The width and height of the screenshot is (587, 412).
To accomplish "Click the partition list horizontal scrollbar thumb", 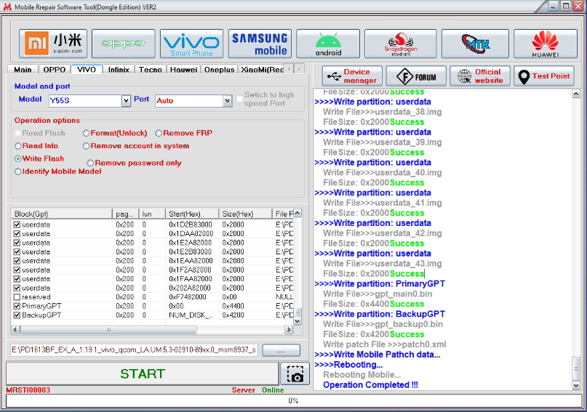I will [x=108, y=329].
